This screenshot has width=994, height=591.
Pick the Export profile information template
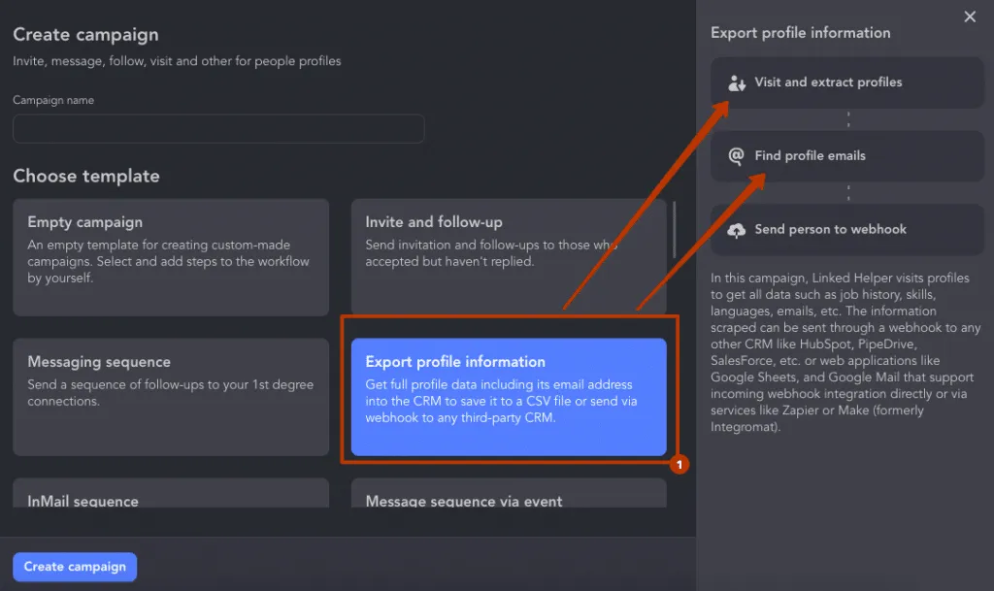tap(509, 397)
